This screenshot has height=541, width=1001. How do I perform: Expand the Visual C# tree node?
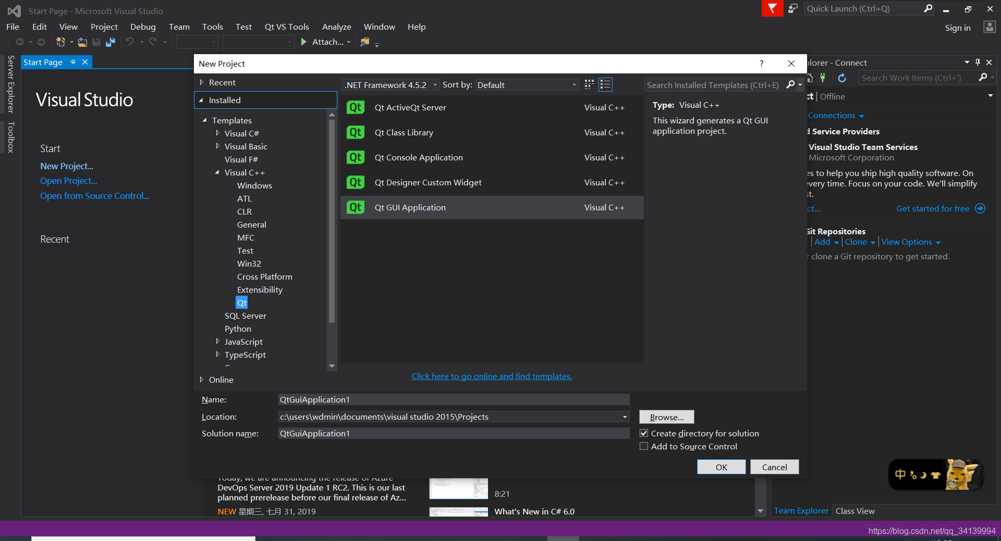tap(218, 133)
